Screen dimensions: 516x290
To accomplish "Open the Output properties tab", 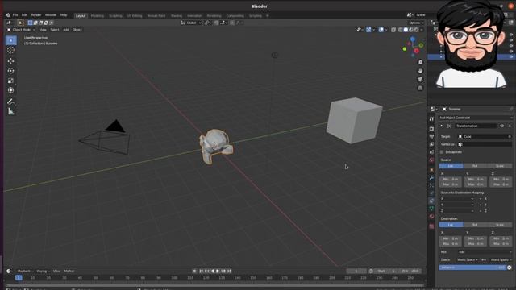I will (431, 136).
